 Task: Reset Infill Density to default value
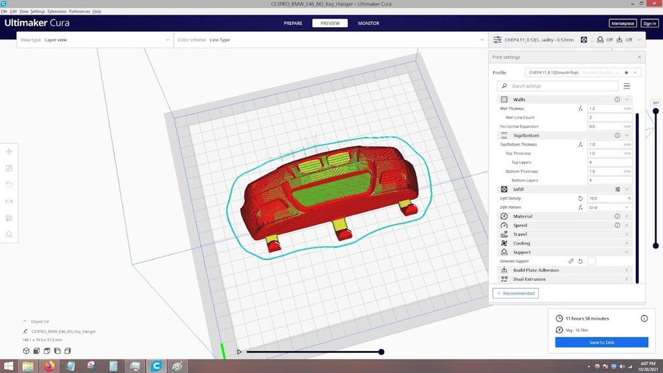580,199
